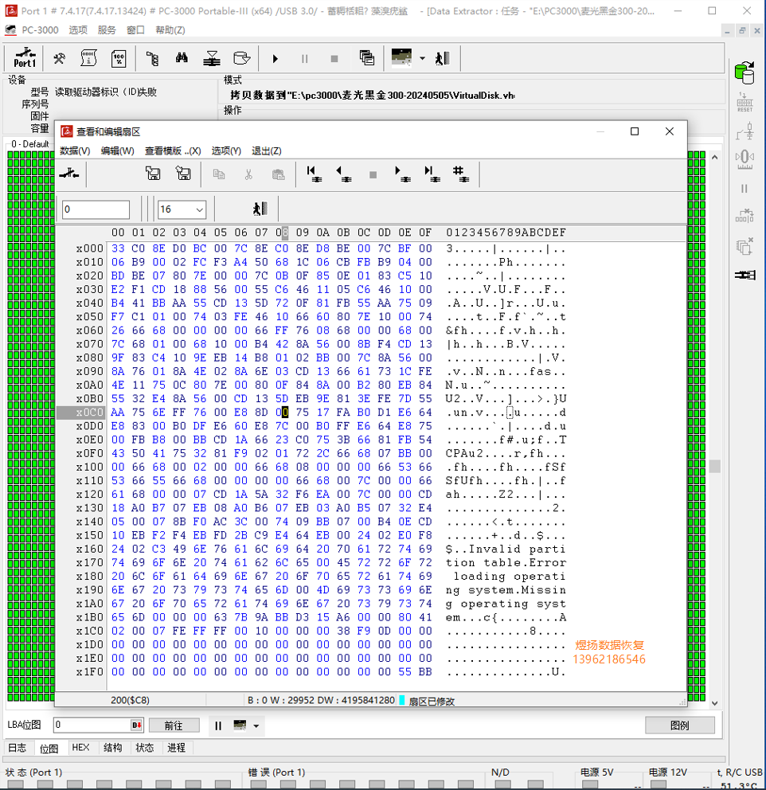Click the sector offset input field showing 0
The image size is (766, 790).
point(96,209)
